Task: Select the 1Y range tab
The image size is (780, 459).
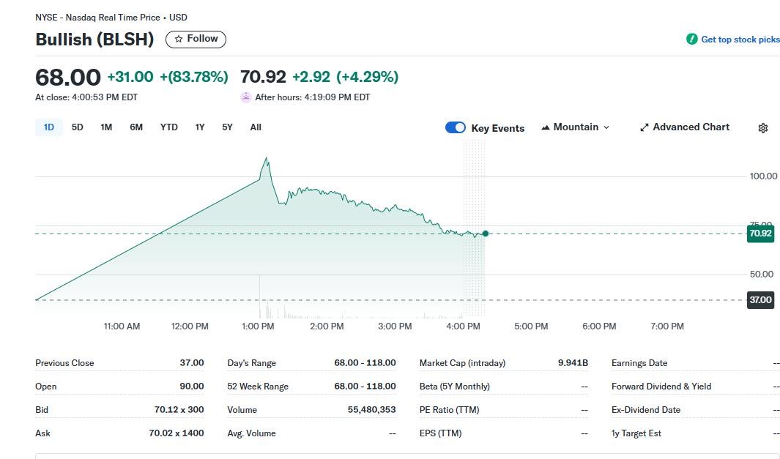Action: pos(200,127)
